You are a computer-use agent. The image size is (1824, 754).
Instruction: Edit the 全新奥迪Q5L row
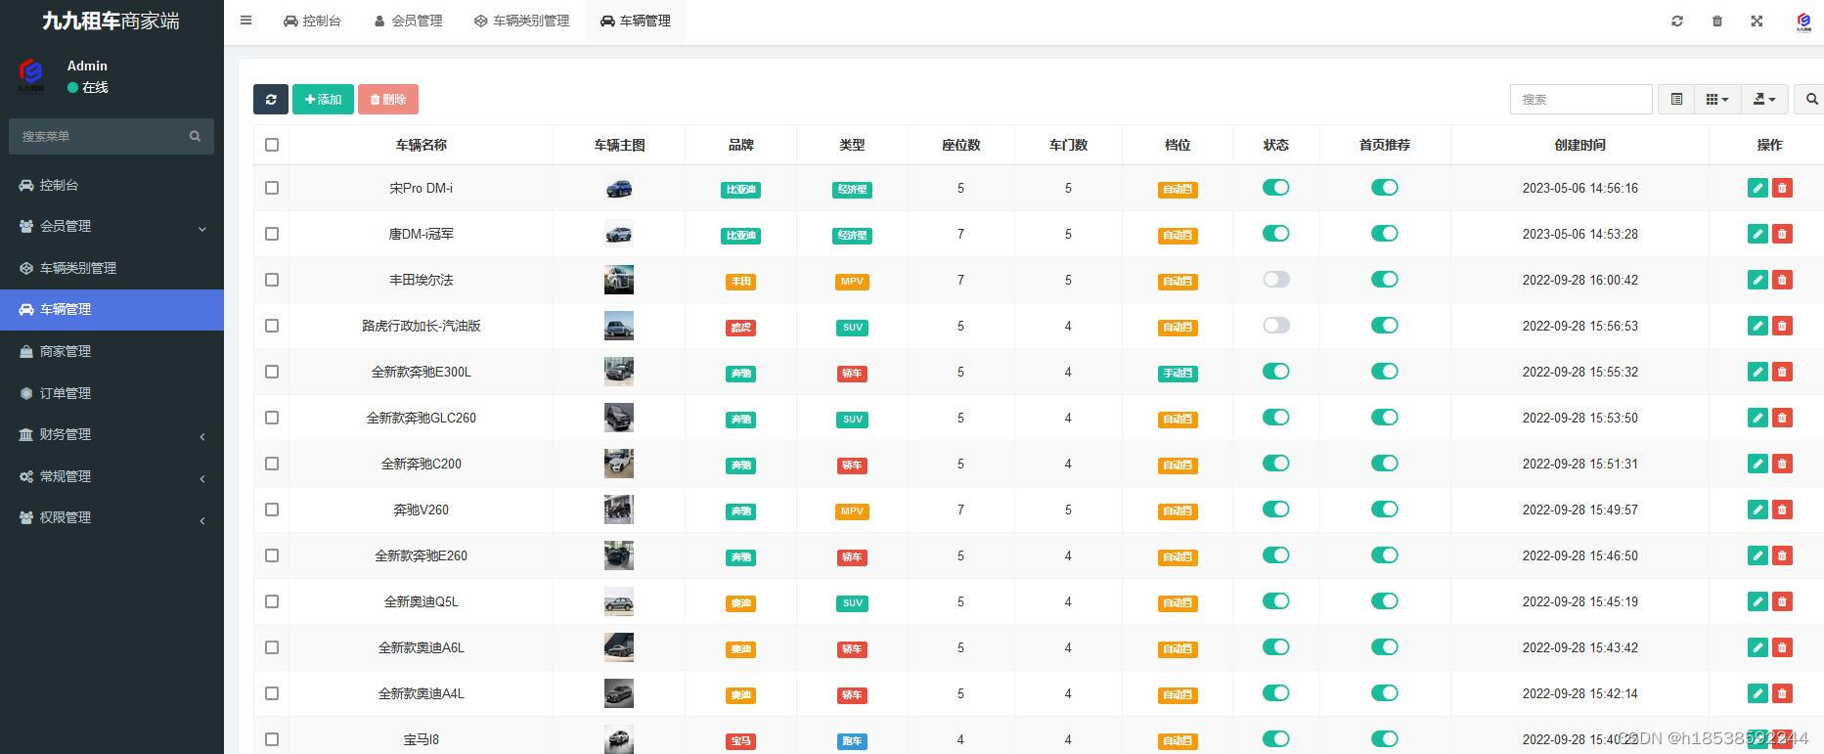(x=1757, y=601)
